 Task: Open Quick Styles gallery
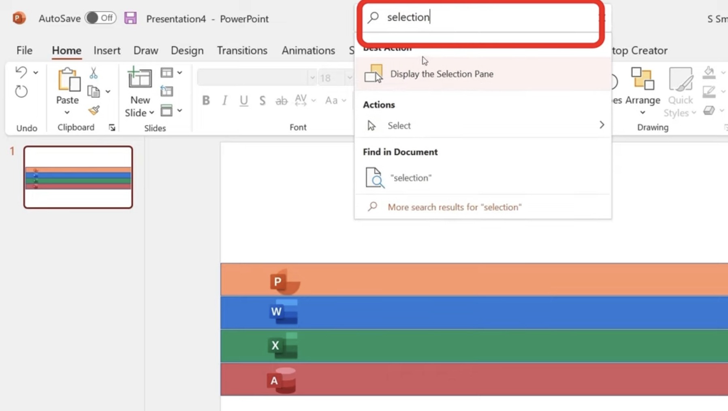[680, 92]
